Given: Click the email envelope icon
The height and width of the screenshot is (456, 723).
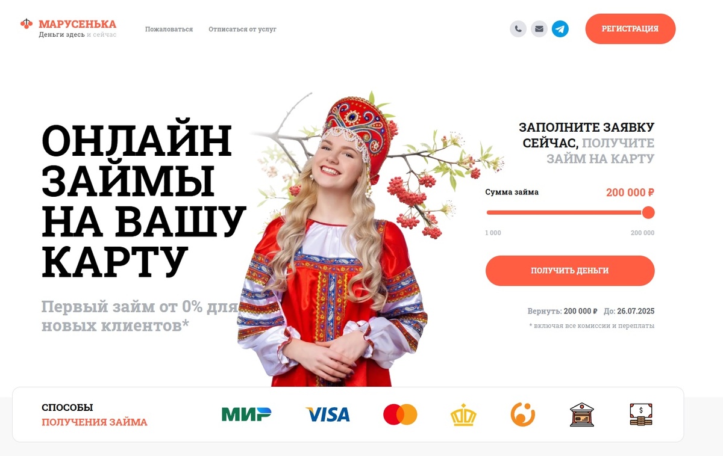Looking at the screenshot, I should (539, 29).
